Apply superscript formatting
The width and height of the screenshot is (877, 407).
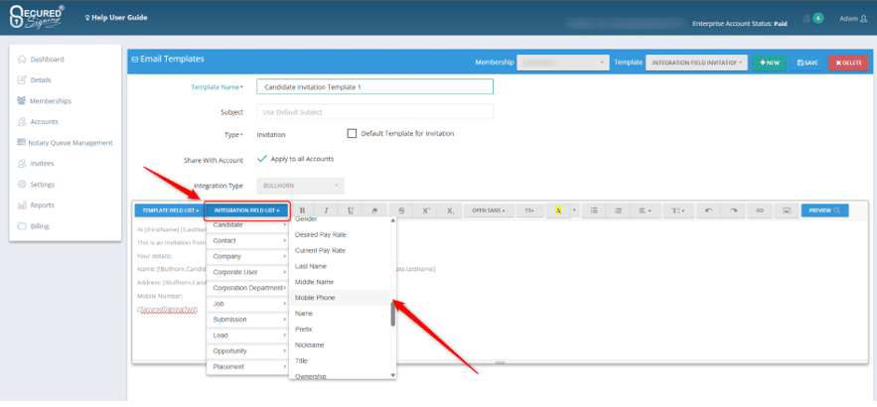[x=426, y=210]
